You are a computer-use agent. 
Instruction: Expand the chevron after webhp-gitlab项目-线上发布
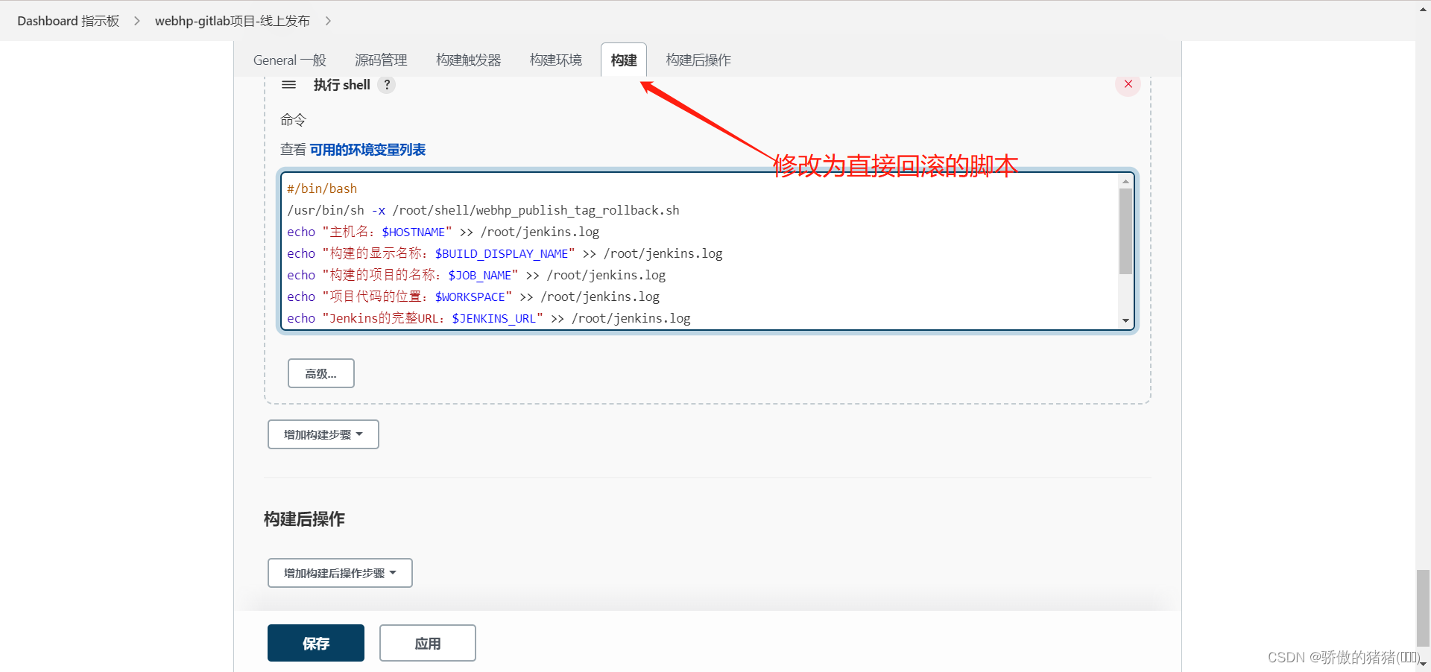pyautogui.click(x=328, y=21)
